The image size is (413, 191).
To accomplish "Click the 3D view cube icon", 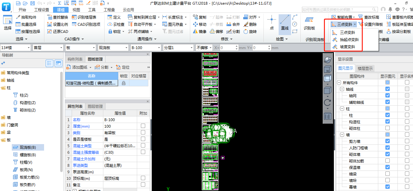I will [x=328, y=69].
